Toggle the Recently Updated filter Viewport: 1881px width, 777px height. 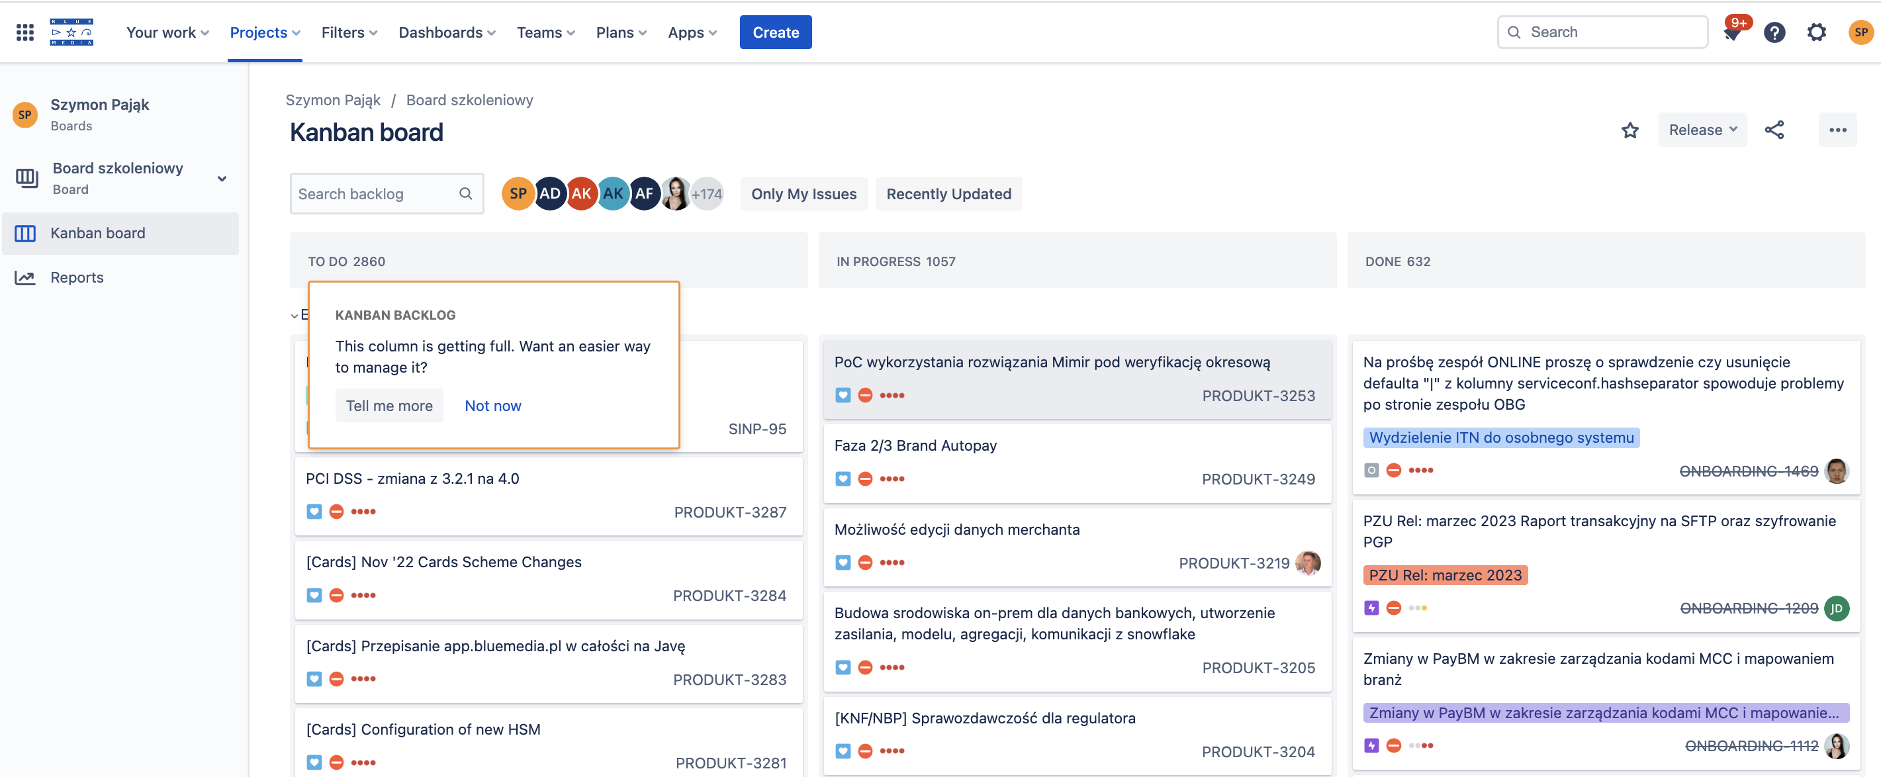point(948,193)
